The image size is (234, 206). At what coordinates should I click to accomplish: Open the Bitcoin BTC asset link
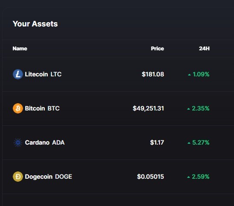tap(42, 108)
